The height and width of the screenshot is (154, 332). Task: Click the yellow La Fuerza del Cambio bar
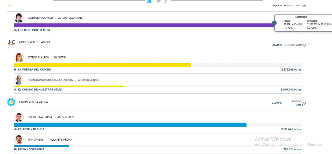click(x=102, y=65)
